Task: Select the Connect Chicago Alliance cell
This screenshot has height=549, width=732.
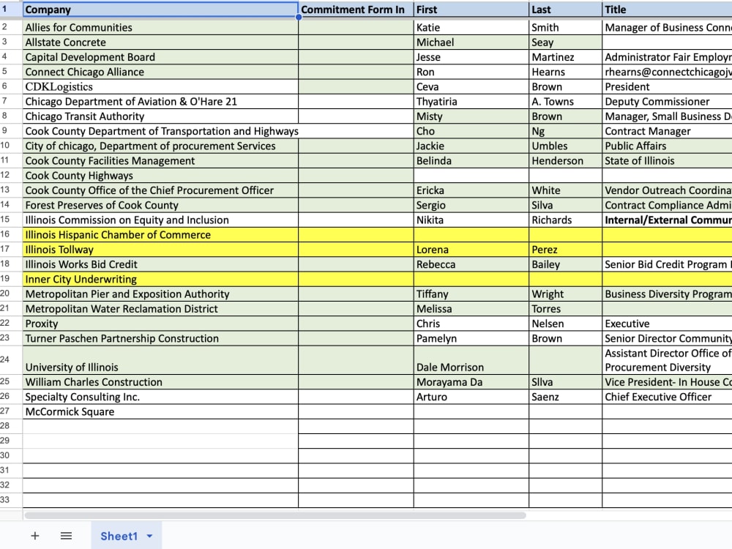Action: pyautogui.click(x=160, y=72)
